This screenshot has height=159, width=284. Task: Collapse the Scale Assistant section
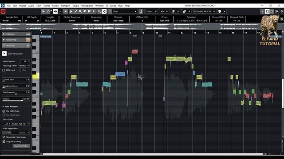click(3, 107)
